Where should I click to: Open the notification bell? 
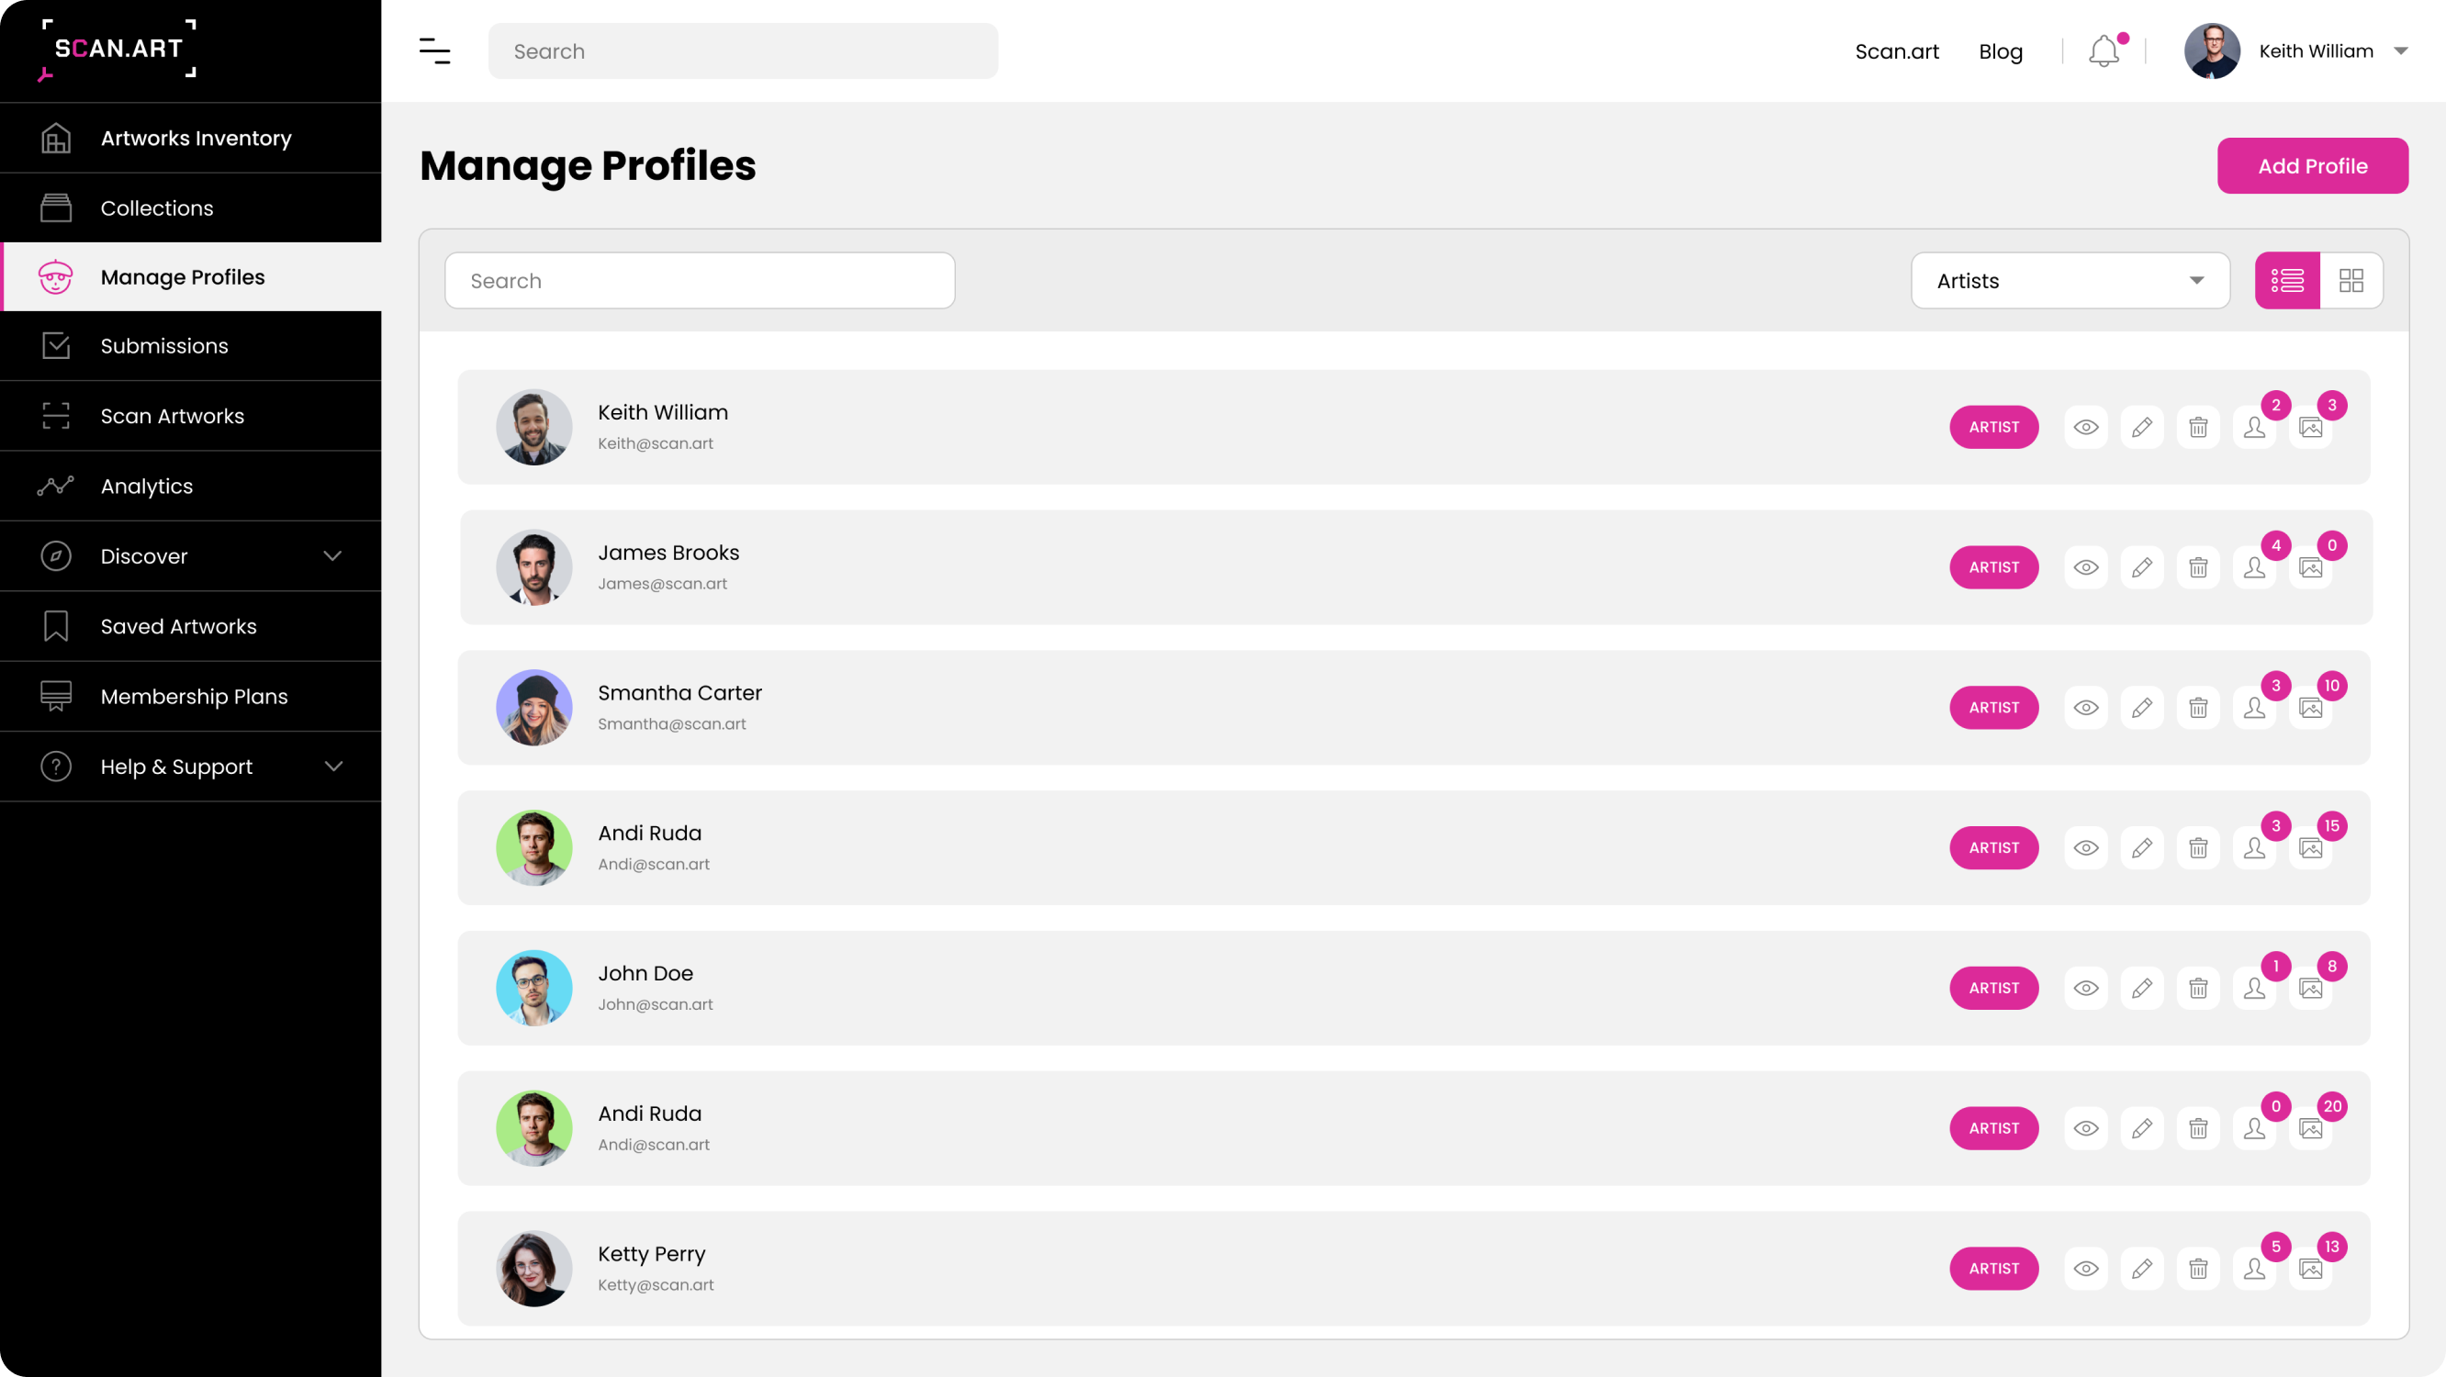tap(2103, 50)
